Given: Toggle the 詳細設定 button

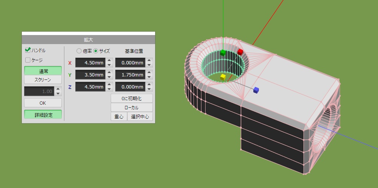Looking at the screenshot, I should point(43,115).
